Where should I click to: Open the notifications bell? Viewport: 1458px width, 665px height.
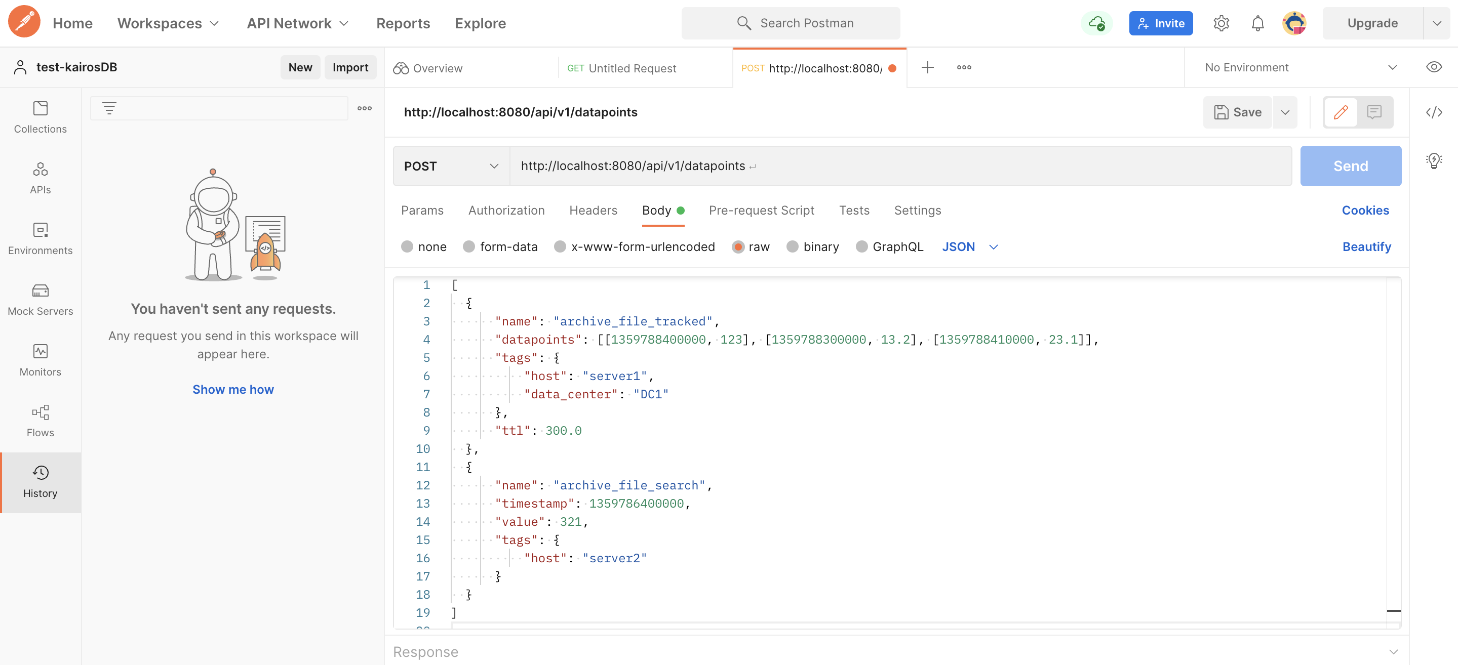pyautogui.click(x=1257, y=23)
